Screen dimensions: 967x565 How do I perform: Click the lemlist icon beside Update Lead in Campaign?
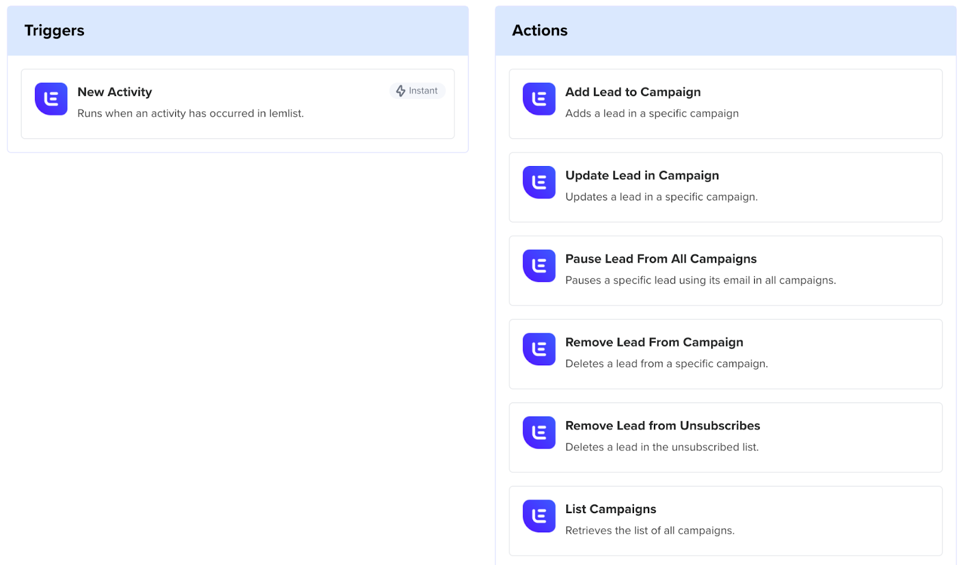[538, 182]
